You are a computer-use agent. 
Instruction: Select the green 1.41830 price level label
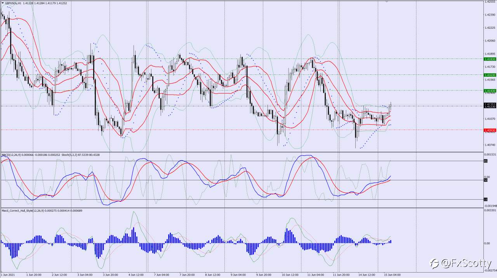pos(489,59)
